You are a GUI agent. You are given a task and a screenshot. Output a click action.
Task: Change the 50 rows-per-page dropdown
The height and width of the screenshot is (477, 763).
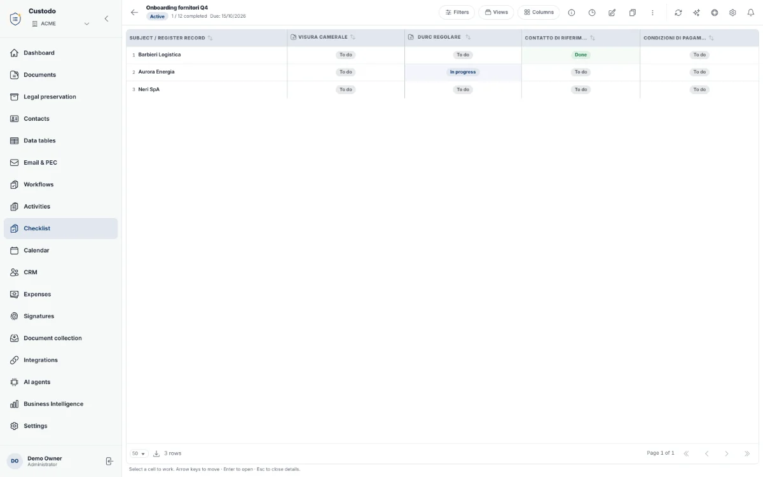[x=139, y=453]
